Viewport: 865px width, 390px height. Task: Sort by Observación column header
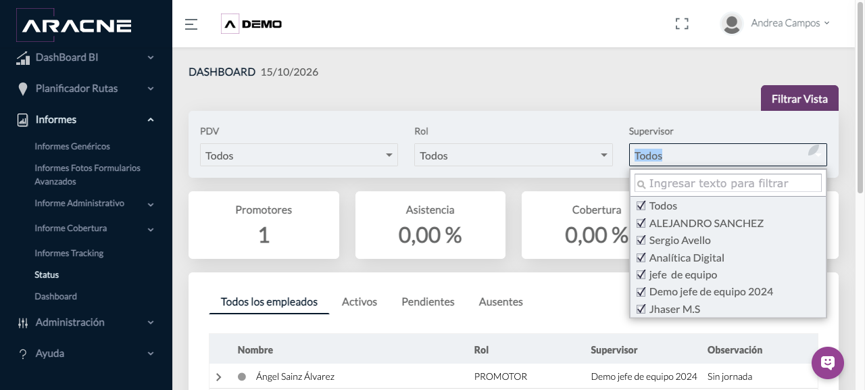pos(735,349)
